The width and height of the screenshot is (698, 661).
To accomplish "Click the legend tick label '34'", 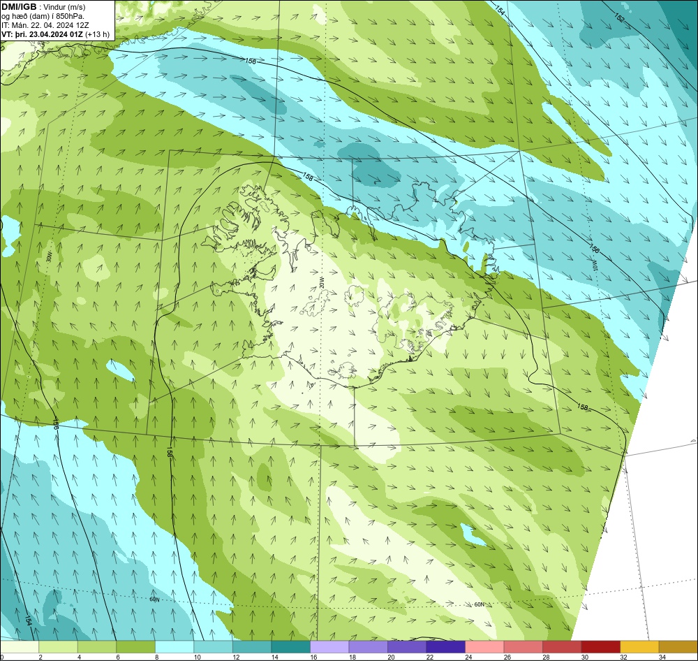I will click(662, 657).
